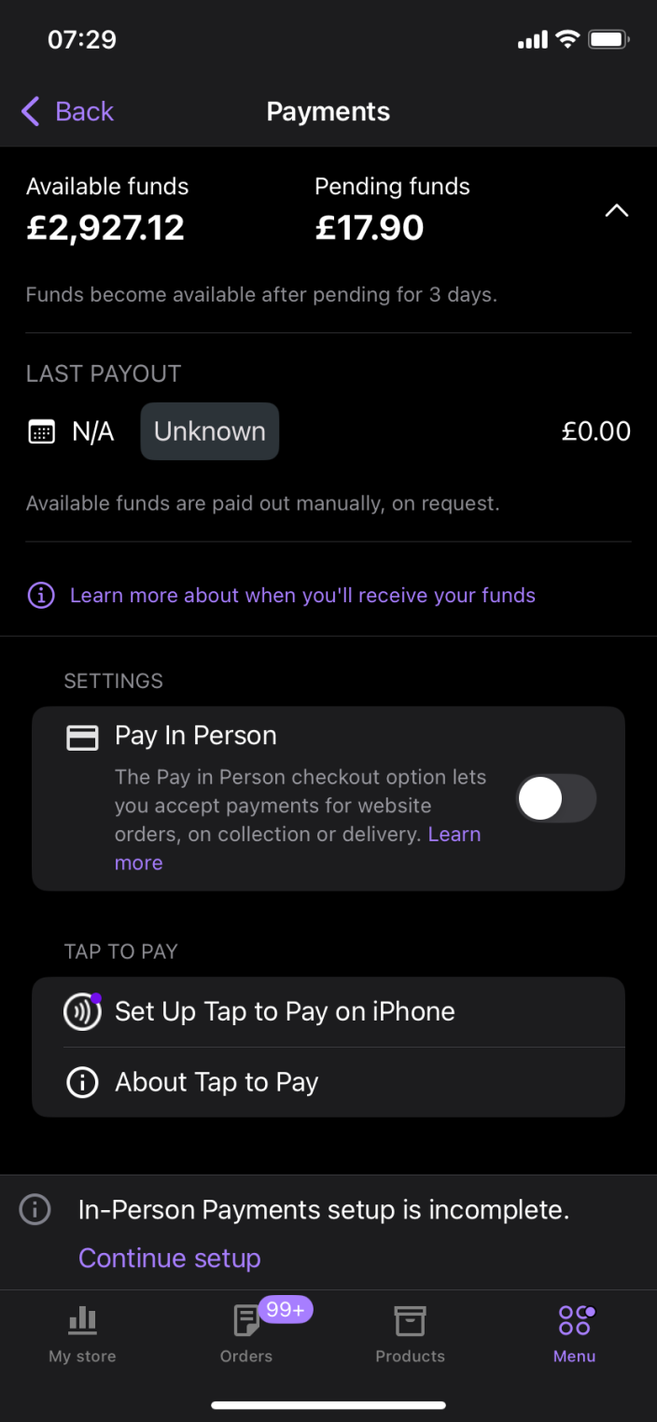The height and width of the screenshot is (1422, 657).
Task: Collapse the funds summary with the chevron
Action: click(x=616, y=211)
